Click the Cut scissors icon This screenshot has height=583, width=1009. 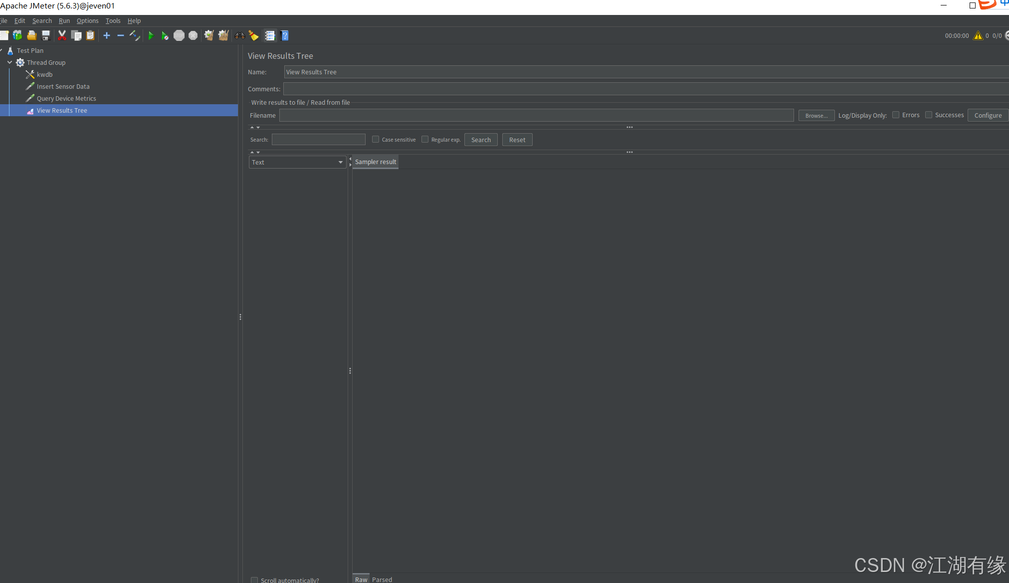pyautogui.click(x=62, y=35)
